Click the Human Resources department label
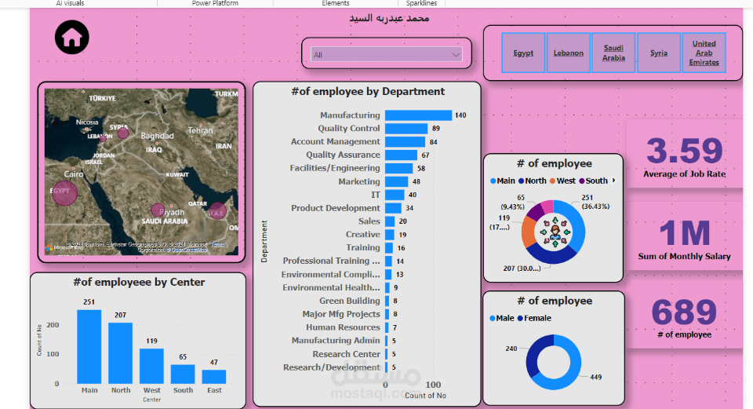The width and height of the screenshot is (753, 409). (x=343, y=327)
